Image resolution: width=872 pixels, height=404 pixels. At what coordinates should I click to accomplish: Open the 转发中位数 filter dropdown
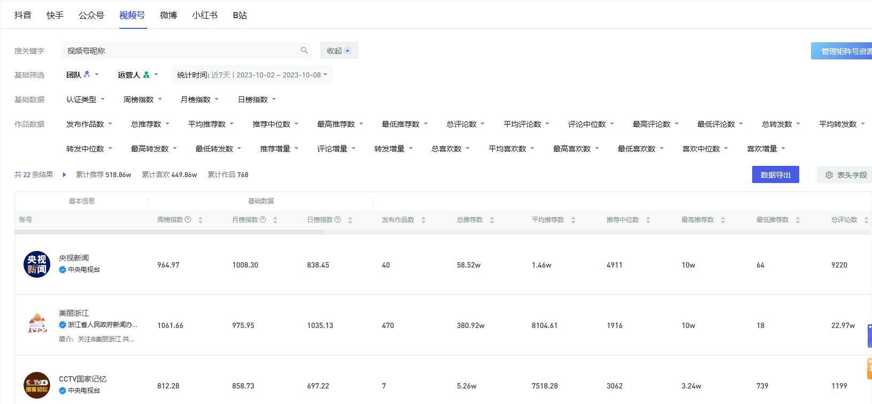89,149
